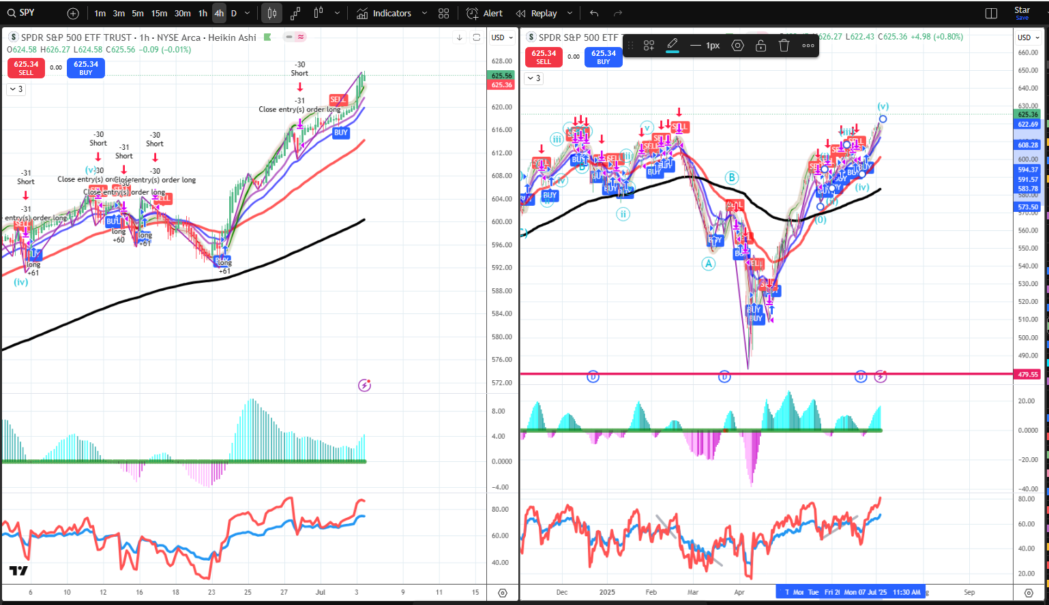
Task: Select the 5m timeframe
Action: (138, 14)
